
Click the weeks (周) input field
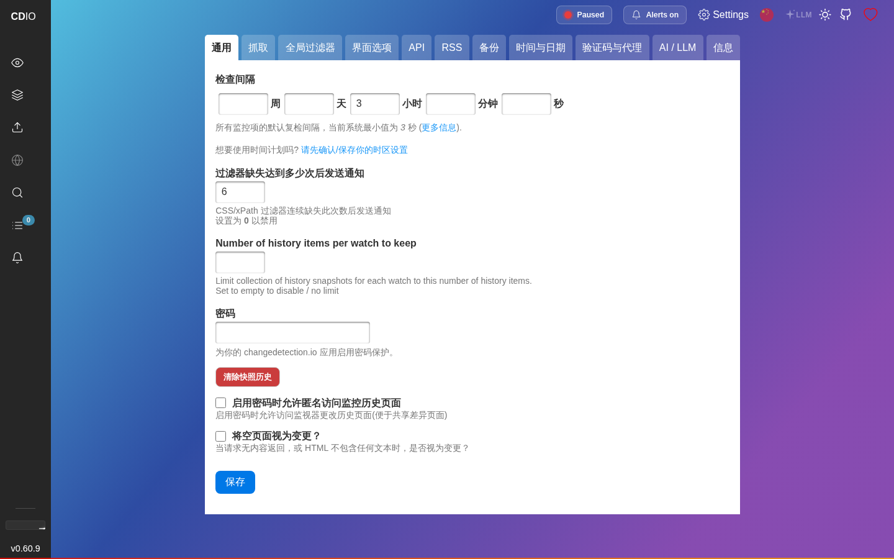pyautogui.click(x=243, y=104)
